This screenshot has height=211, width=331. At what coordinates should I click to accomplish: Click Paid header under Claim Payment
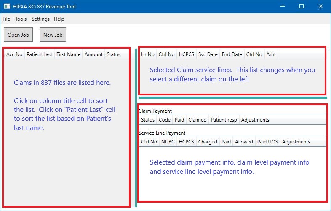(179, 120)
